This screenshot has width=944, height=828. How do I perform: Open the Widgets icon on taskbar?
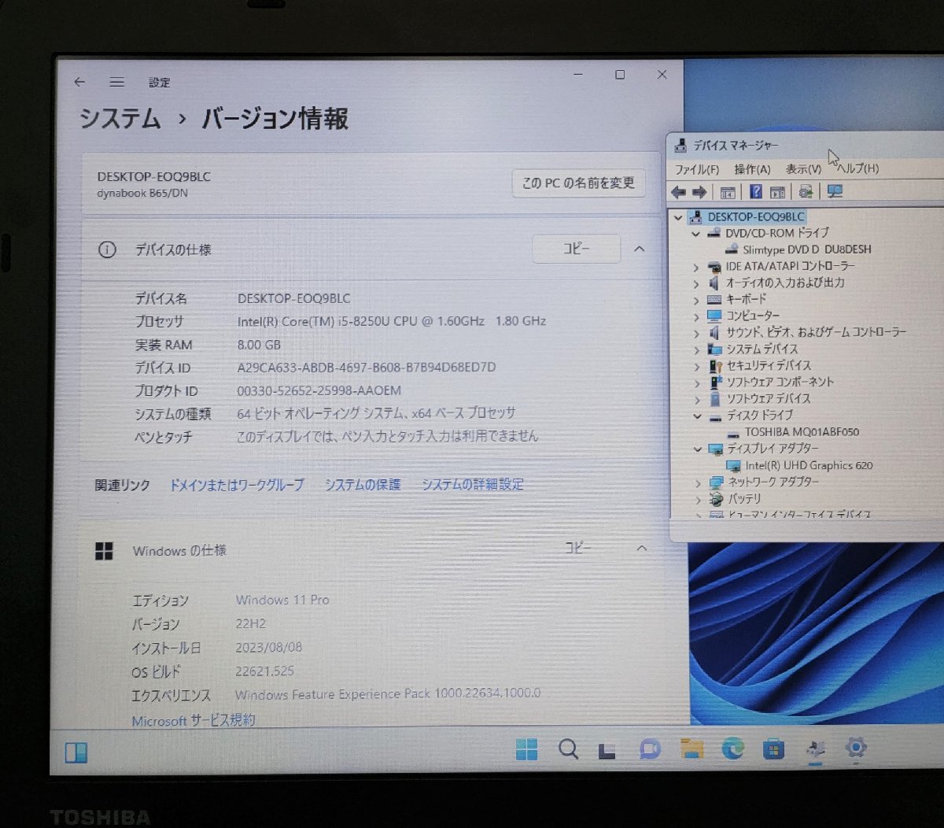[76, 752]
